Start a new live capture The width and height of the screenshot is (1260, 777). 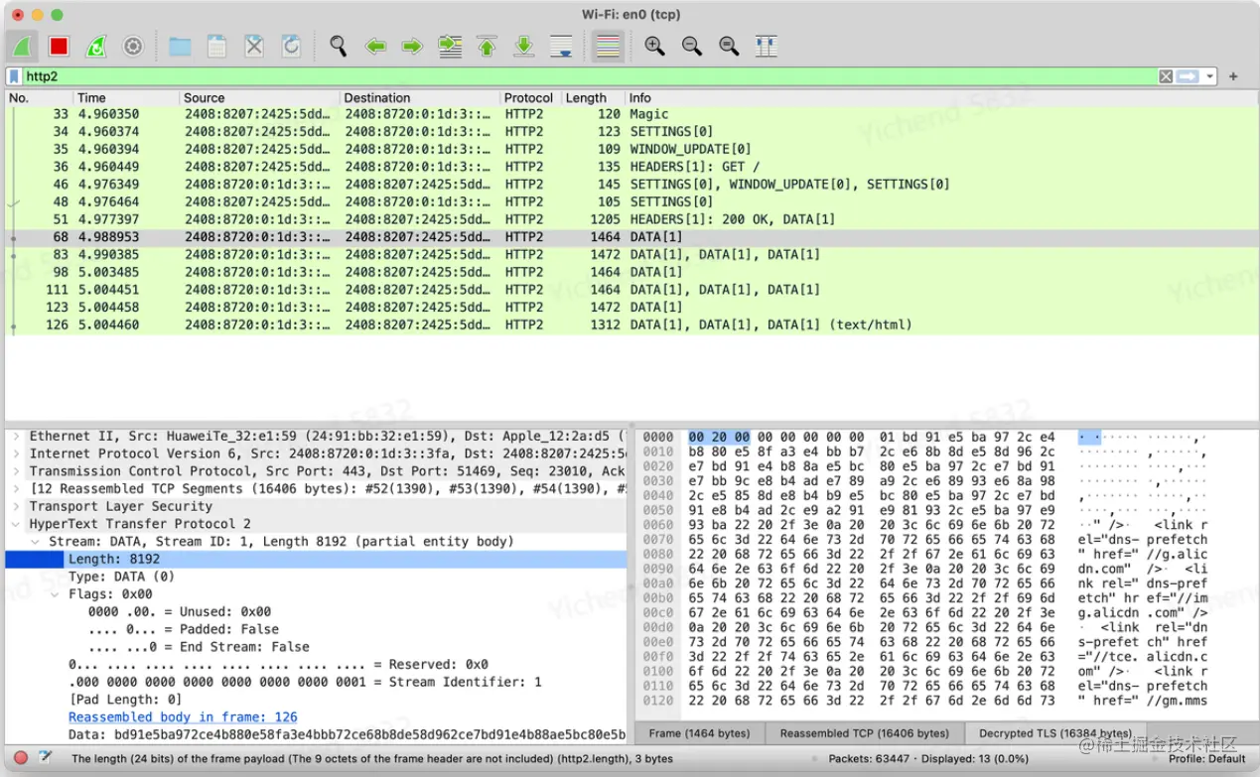(x=22, y=46)
